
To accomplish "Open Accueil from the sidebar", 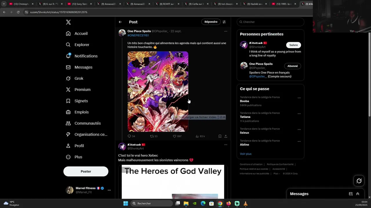I will [x=77, y=34].
